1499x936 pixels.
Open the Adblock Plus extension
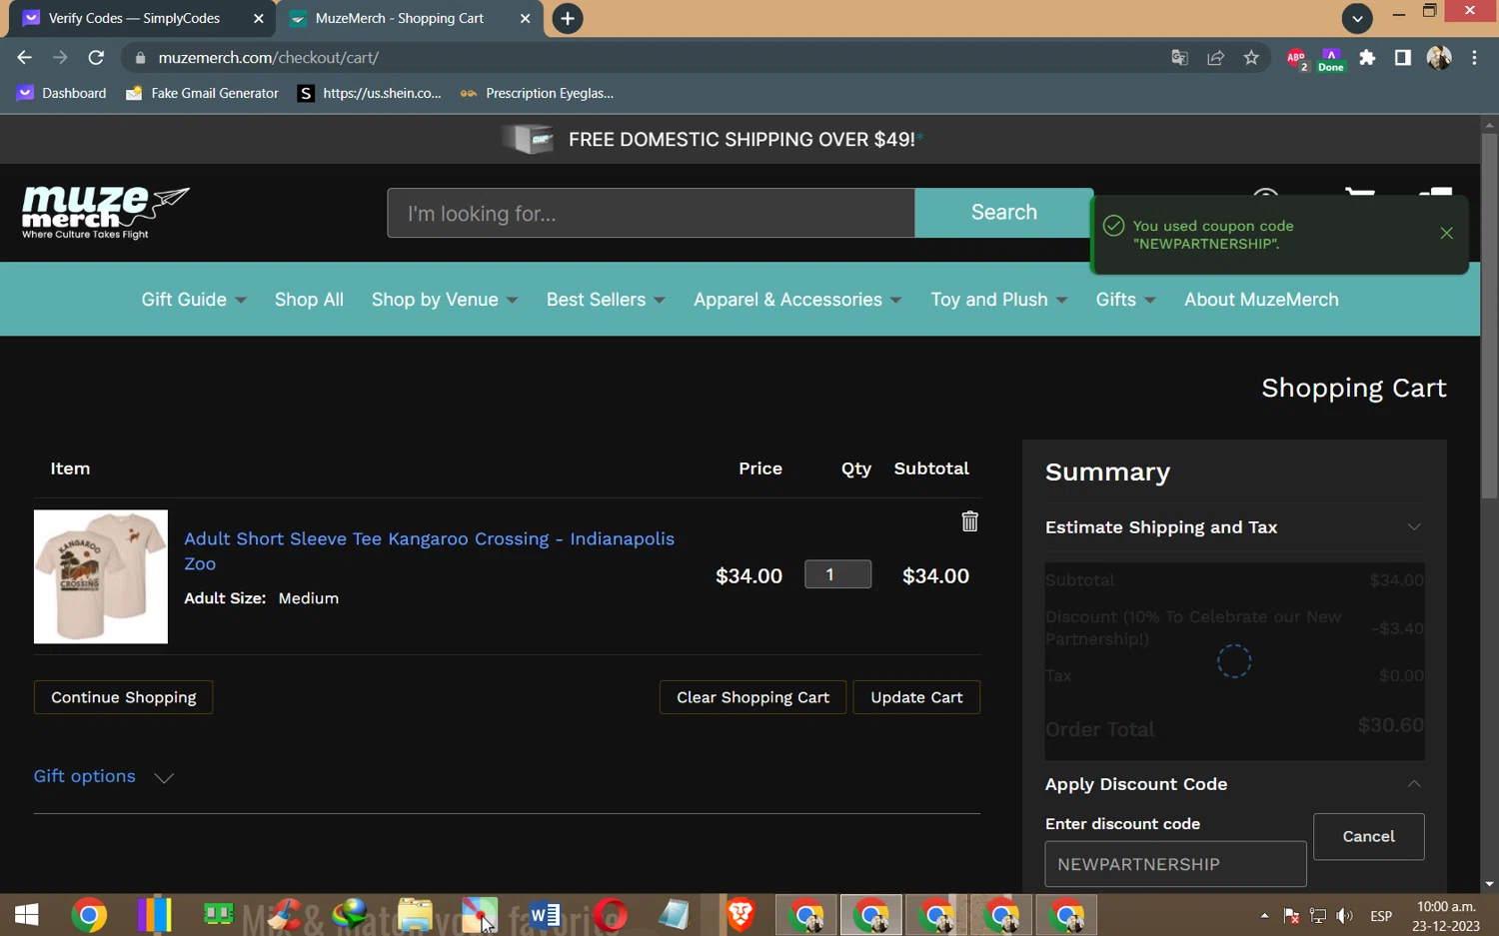point(1296,58)
